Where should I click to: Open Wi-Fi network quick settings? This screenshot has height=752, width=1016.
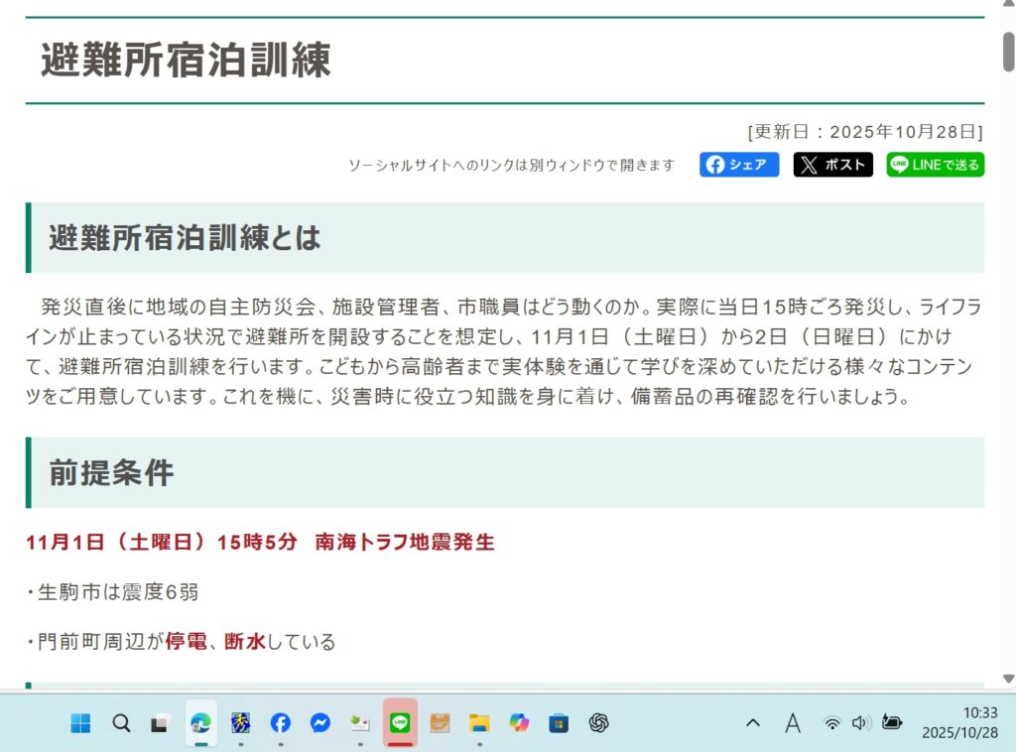[831, 723]
